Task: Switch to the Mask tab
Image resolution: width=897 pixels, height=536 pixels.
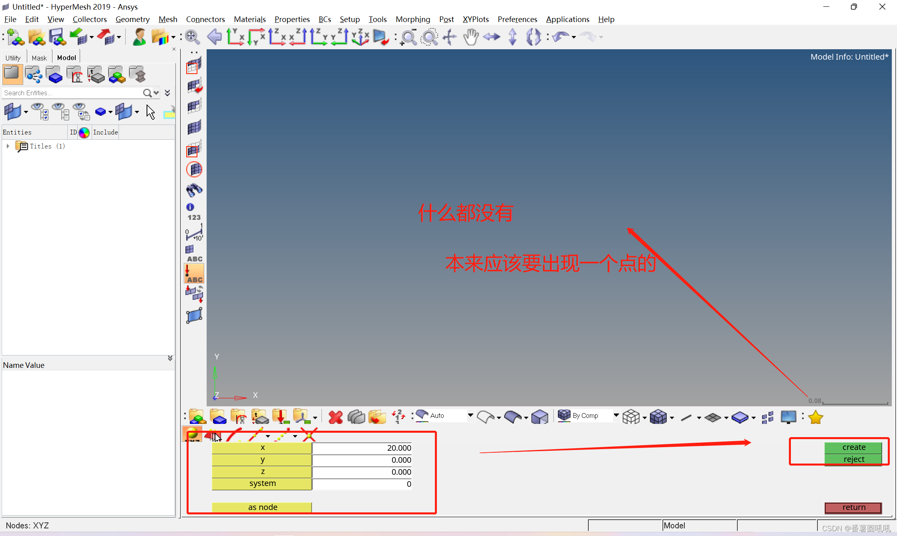Action: pos(39,58)
